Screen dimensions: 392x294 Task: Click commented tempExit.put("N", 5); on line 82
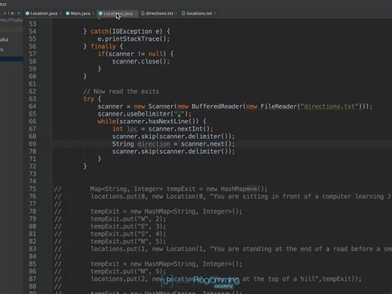(128, 241)
